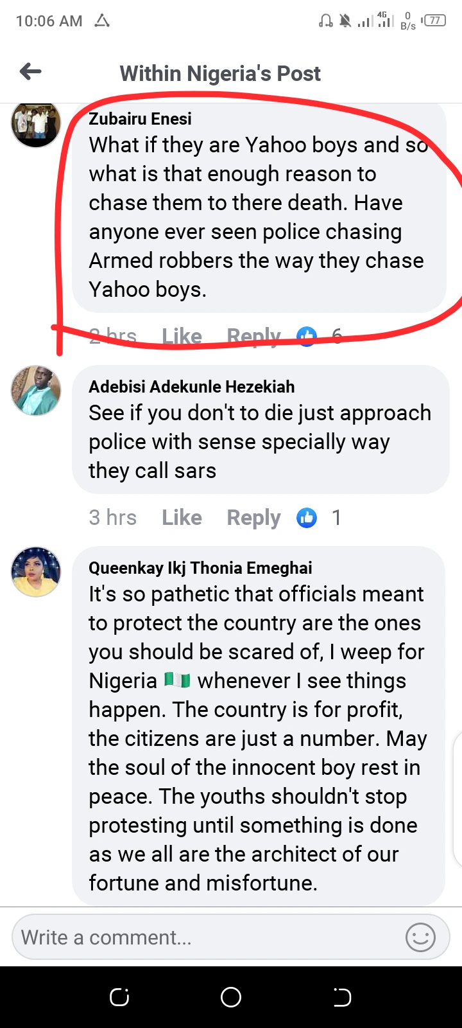This screenshot has height=1028, width=462.
Task: Open Queenkay Ikj Thonia Emeghai's profile picture
Action: tap(36, 572)
